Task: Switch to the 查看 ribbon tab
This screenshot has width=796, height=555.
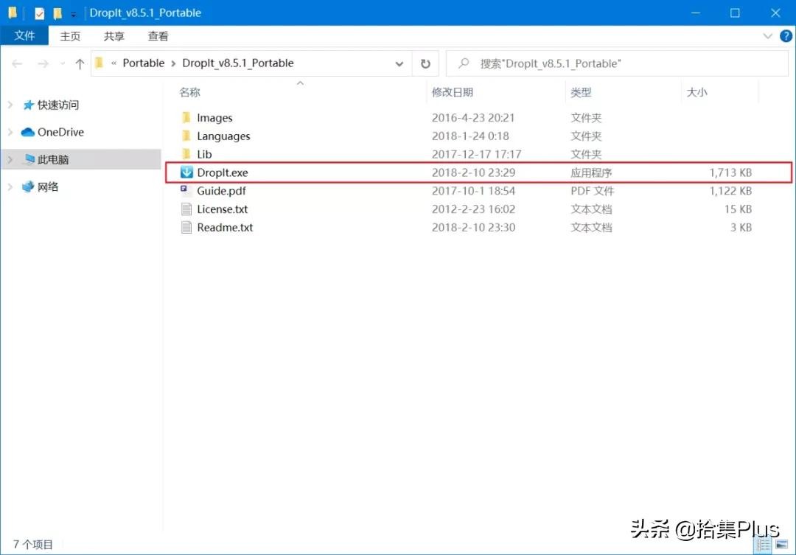Action: point(158,36)
